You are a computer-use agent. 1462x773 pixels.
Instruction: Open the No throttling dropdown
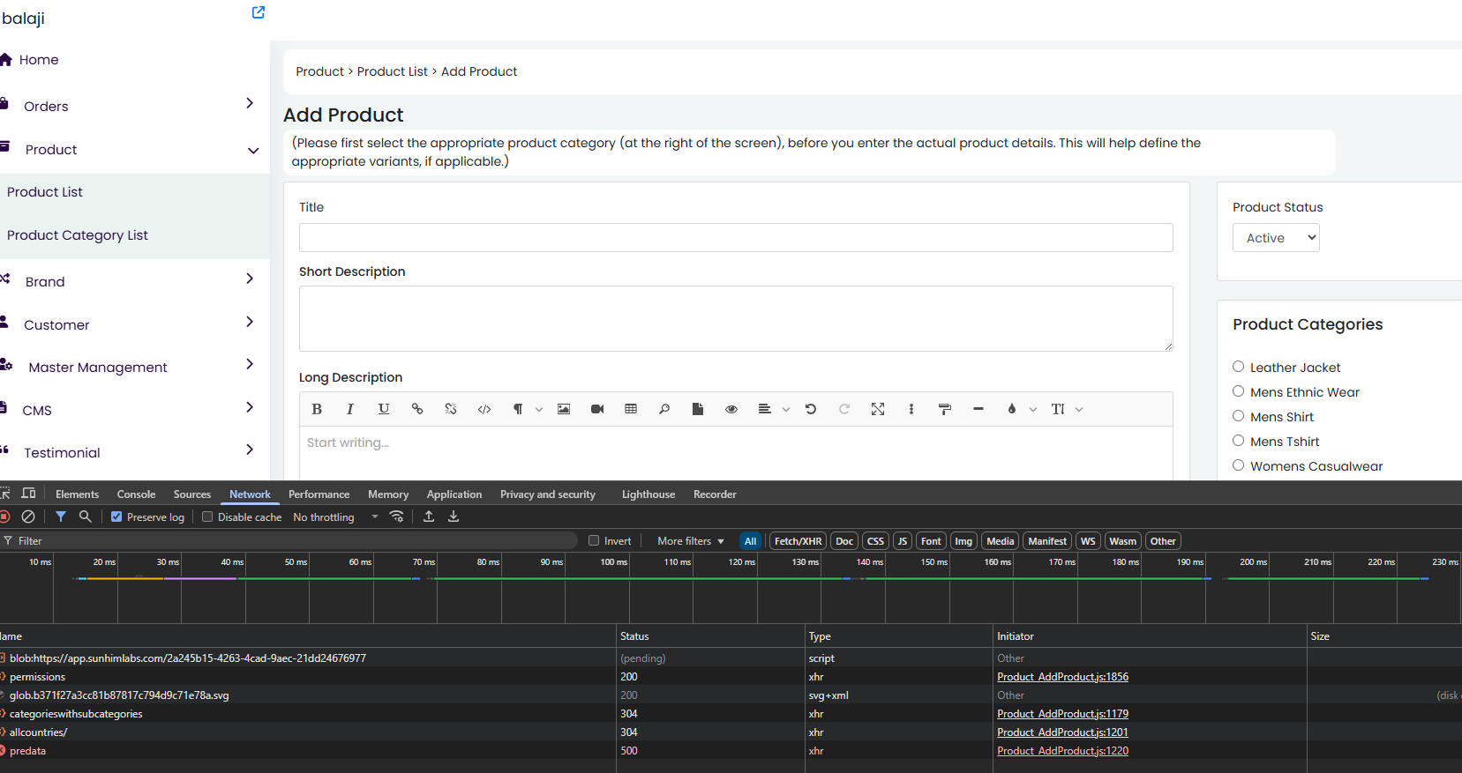[336, 517]
